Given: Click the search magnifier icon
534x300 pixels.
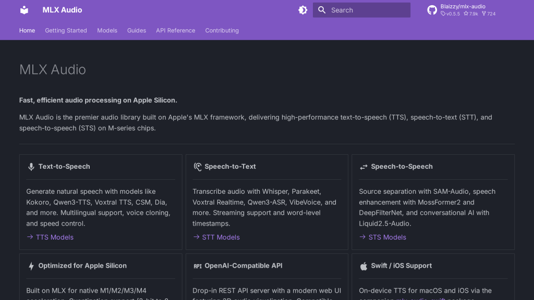Looking at the screenshot, I should 322,10.
